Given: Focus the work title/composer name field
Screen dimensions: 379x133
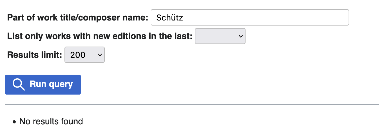Looking at the screenshot, I should coord(249,18).
